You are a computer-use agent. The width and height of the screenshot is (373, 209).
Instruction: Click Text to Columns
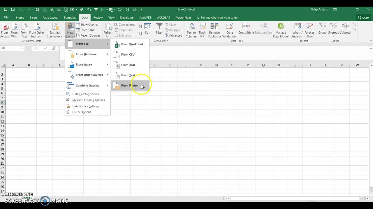point(191,30)
